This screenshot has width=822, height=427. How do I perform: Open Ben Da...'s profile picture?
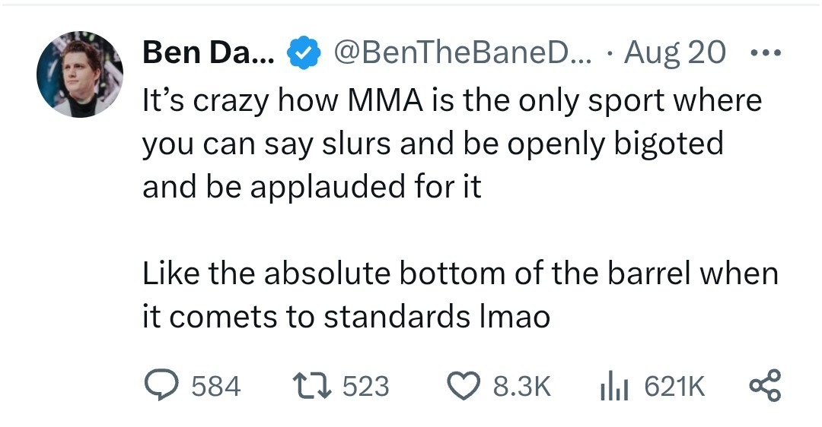tap(79, 74)
